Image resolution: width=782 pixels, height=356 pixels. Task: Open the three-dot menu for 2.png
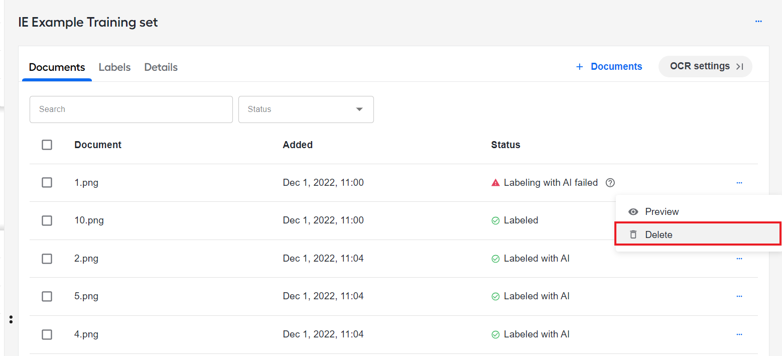coord(739,259)
